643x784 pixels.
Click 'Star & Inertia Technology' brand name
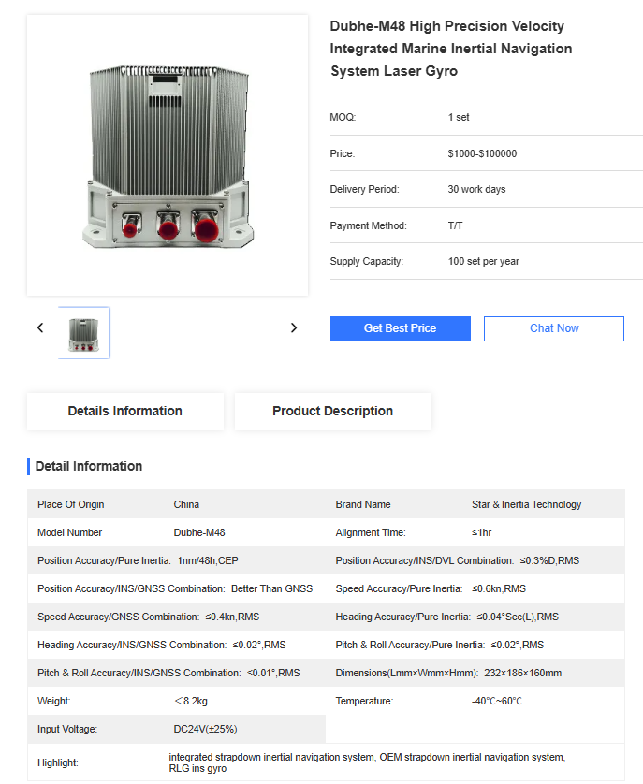click(526, 504)
